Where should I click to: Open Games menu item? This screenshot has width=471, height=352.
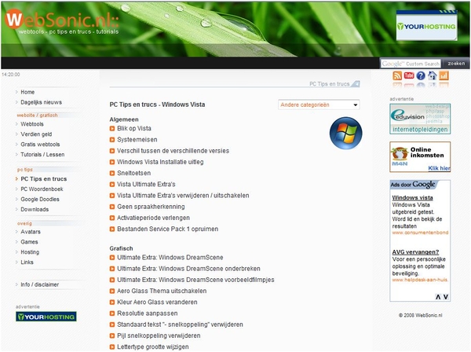pyautogui.click(x=29, y=242)
